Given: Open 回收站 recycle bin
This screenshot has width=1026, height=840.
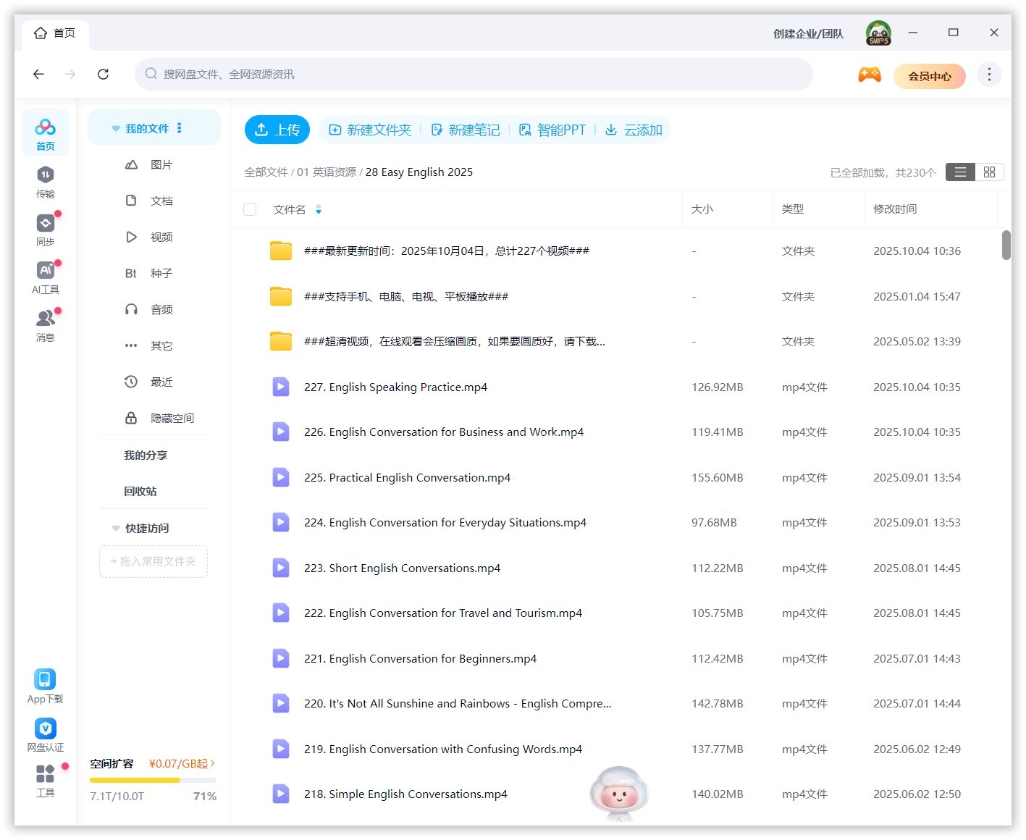Looking at the screenshot, I should pyautogui.click(x=140, y=492).
